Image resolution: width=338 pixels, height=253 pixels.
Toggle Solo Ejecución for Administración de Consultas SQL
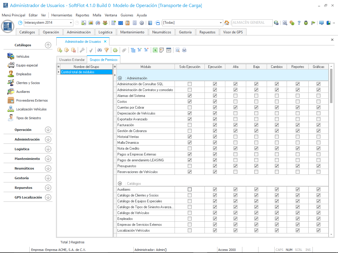190,84
